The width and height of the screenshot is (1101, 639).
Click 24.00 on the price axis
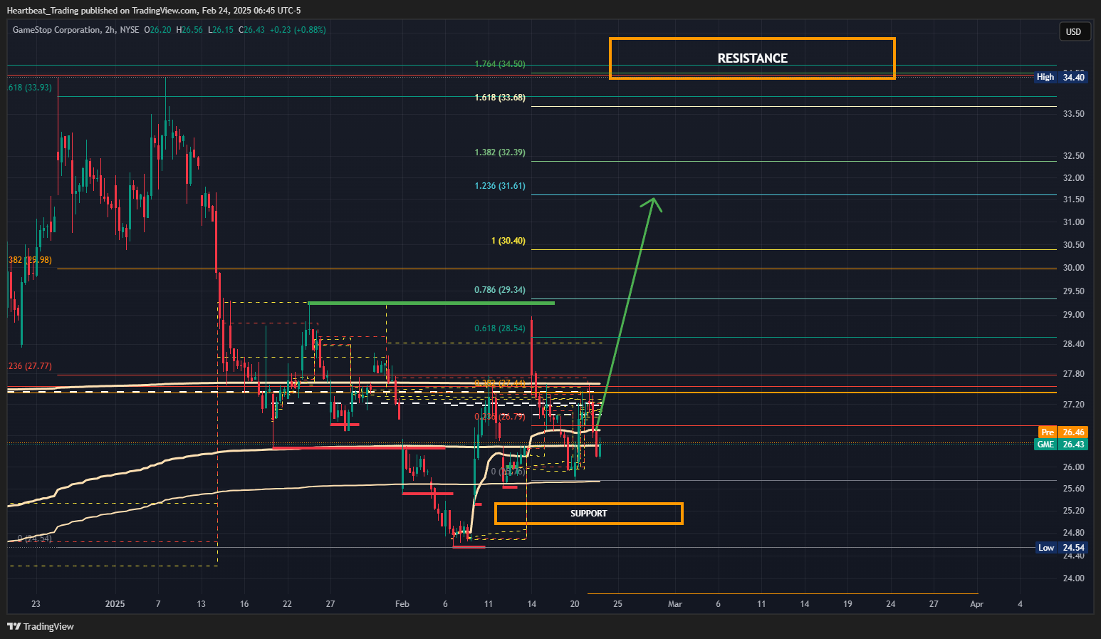click(1073, 578)
